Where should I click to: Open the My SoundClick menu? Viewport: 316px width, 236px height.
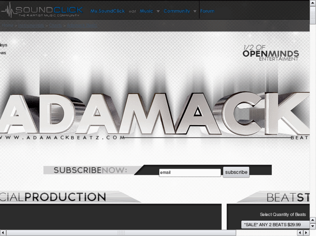tap(107, 11)
